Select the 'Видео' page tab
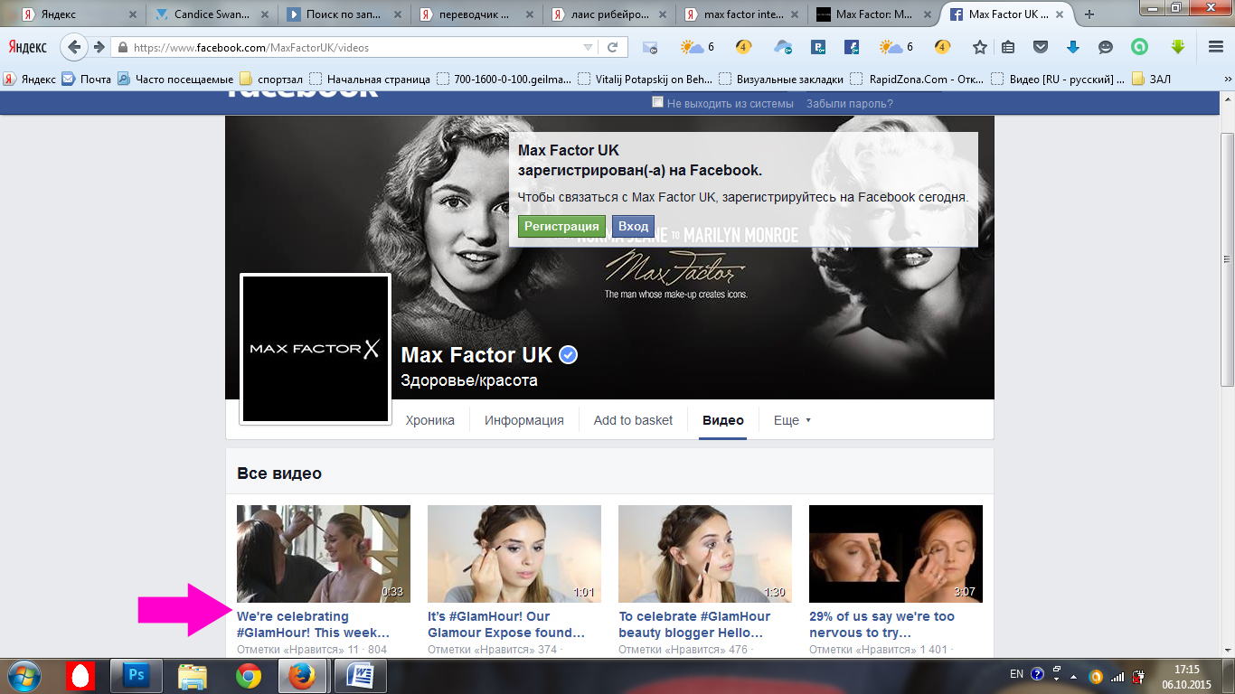Screen dimensions: 1235x694 (723, 420)
